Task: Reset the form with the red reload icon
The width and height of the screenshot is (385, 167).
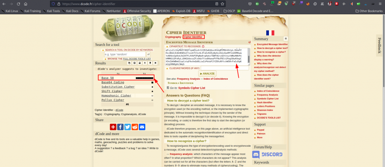Action: 250,42
